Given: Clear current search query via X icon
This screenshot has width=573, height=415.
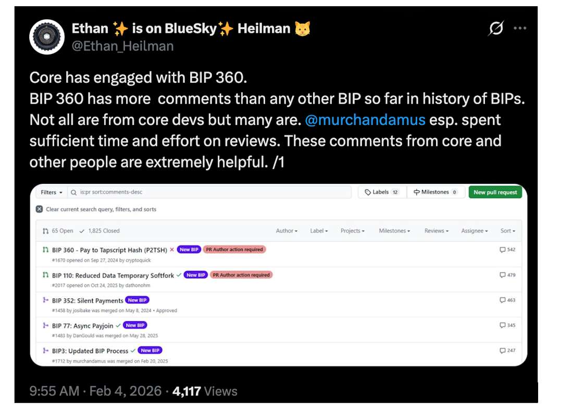Looking at the screenshot, I should (x=39, y=209).
